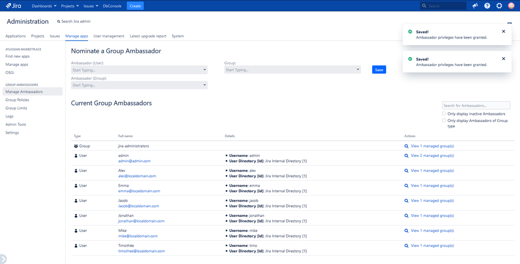Dismiss the top Saved notification
The image size is (520, 264).
tap(503, 32)
